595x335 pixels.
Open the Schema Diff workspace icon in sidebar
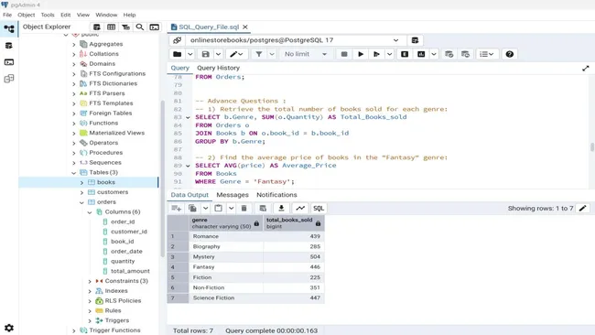(x=9, y=79)
